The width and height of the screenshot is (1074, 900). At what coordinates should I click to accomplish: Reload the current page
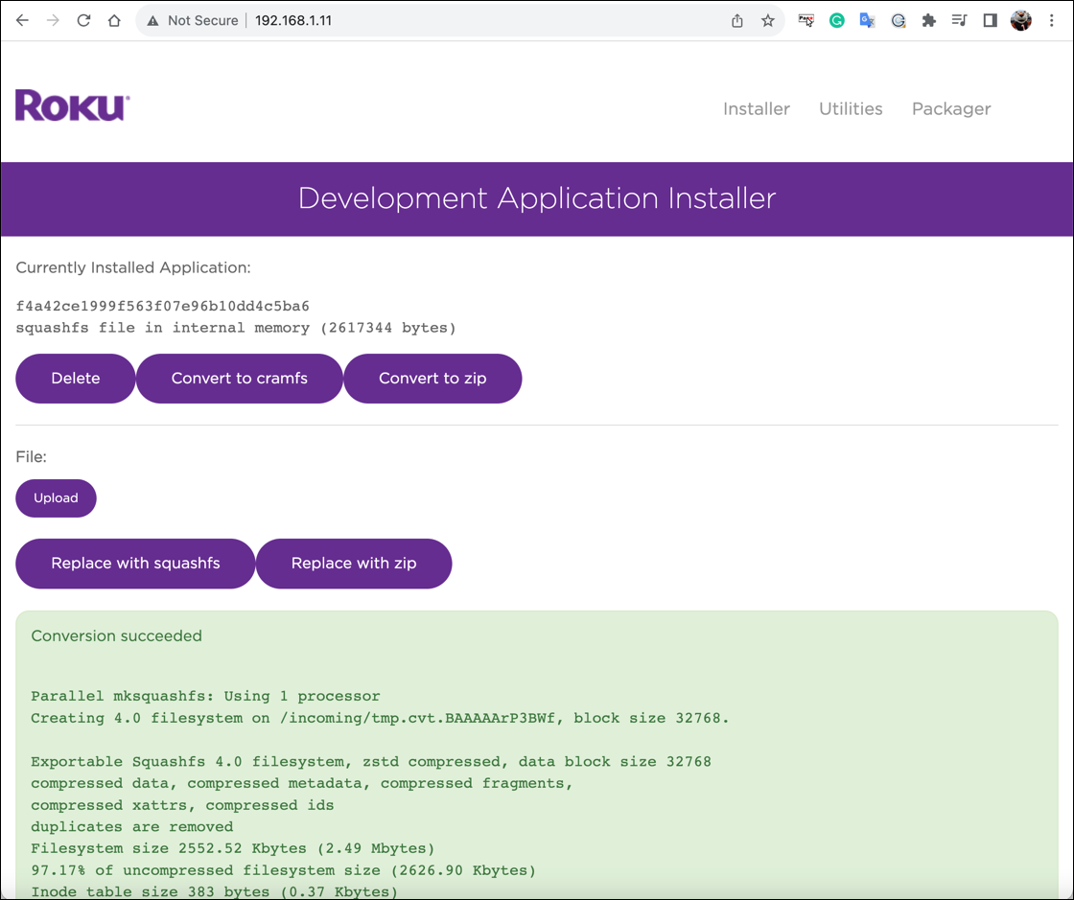point(83,19)
